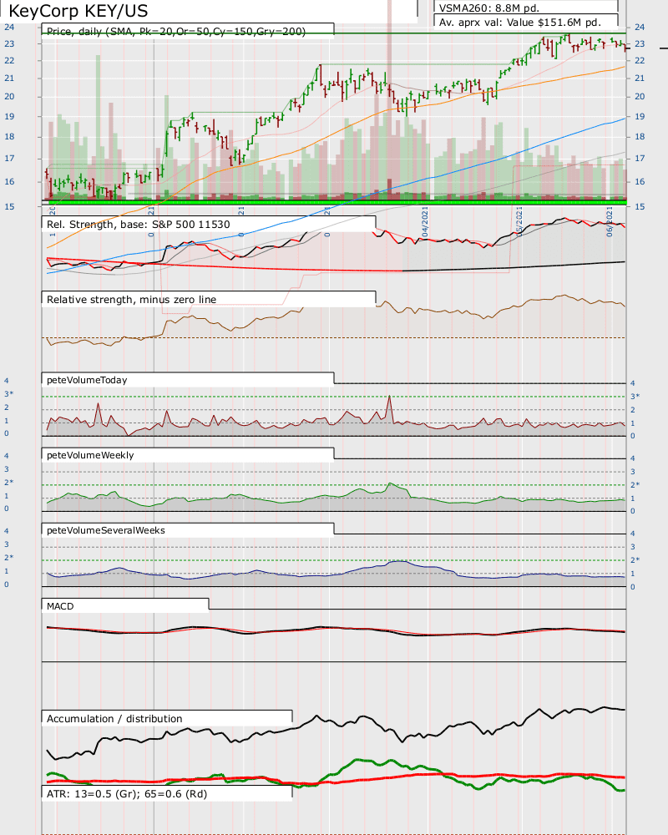Select the peteVolumeSeveralWeeks panel label
Screen dimensions: 668x835
(106, 530)
